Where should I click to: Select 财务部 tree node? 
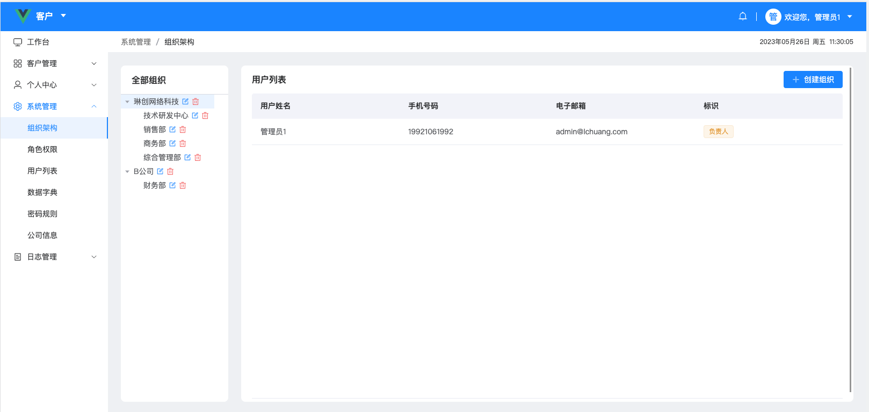point(155,185)
